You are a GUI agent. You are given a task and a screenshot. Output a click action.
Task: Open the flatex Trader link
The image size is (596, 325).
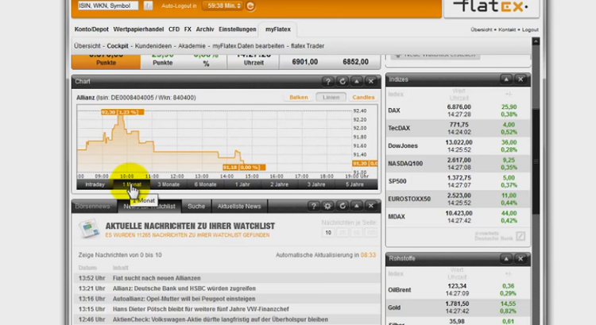point(308,46)
